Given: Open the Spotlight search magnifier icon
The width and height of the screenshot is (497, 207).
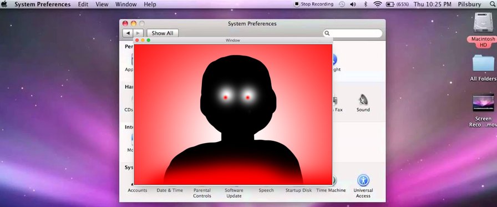Looking at the screenshot, I should click(492, 4).
